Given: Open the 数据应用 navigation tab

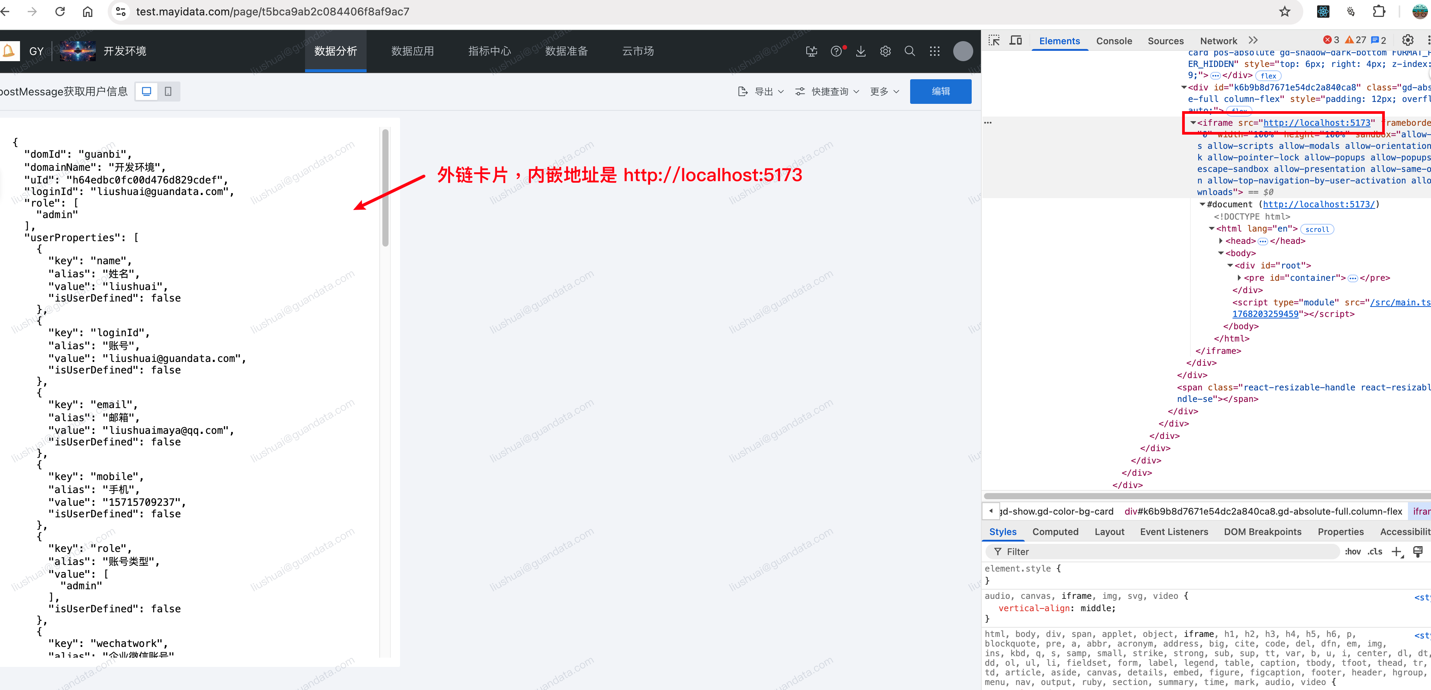Looking at the screenshot, I should [x=412, y=50].
